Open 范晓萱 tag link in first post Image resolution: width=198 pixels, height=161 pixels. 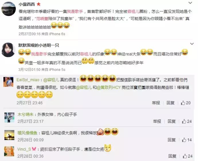(x=42, y=19)
